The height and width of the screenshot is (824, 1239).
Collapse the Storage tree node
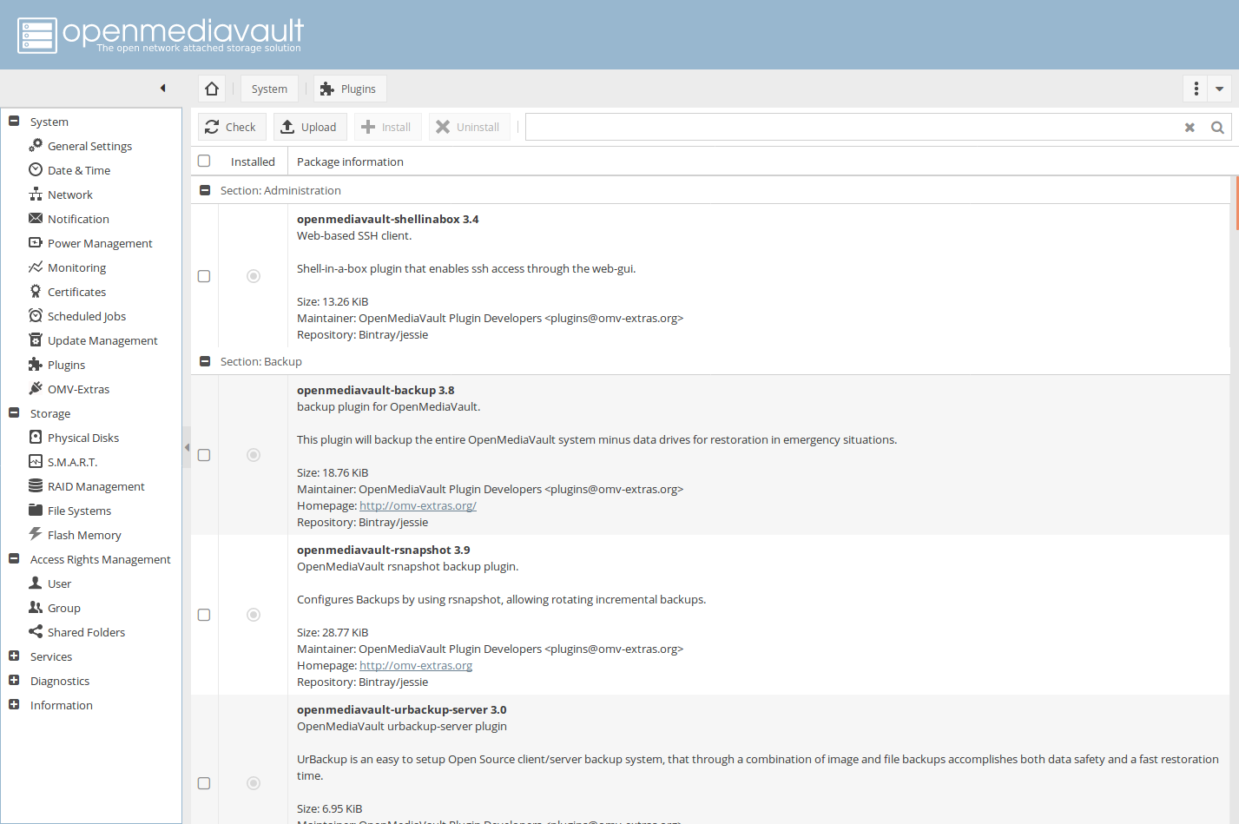click(x=14, y=413)
